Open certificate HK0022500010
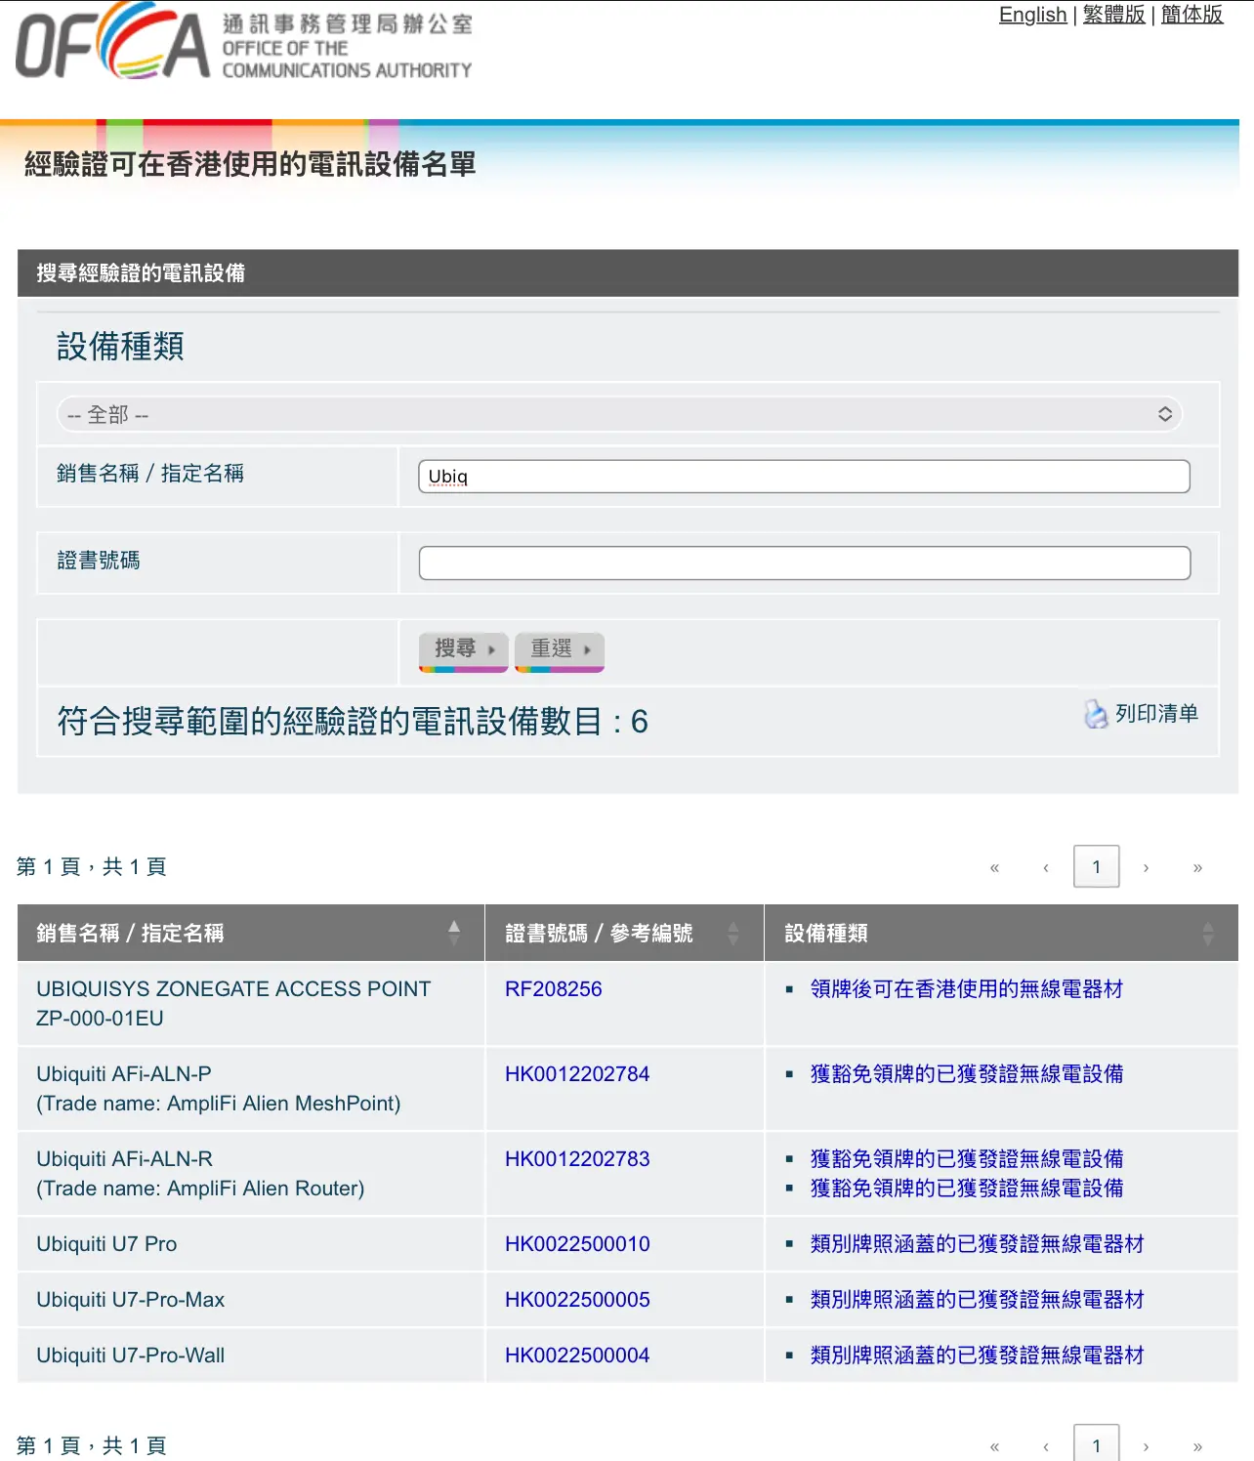Screen dimensions: 1254x1461 tap(577, 1243)
